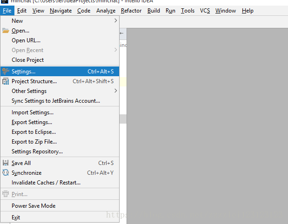Image resolution: width=288 pixels, height=224 pixels.
Task: Open the File menu
Action: click(7, 11)
